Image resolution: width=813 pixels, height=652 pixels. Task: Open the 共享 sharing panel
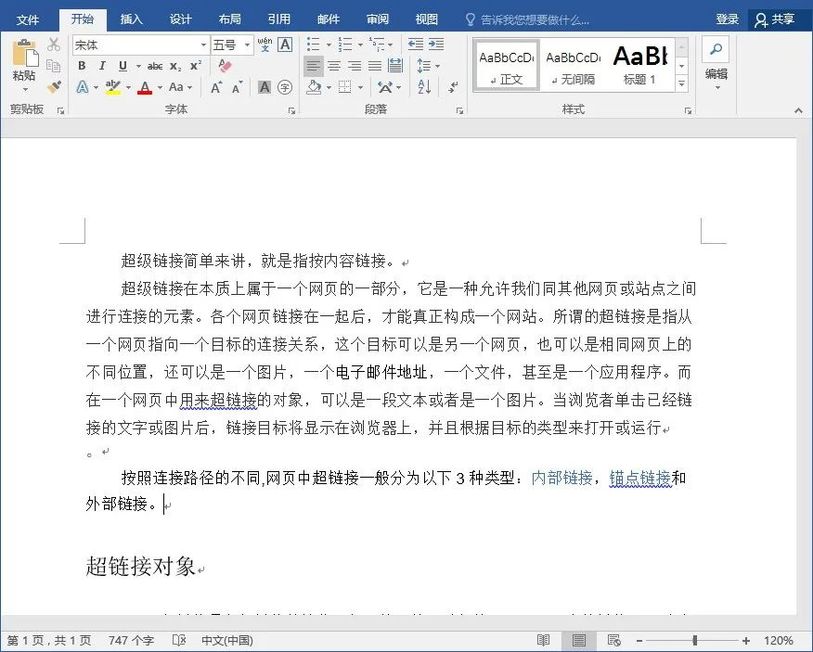point(781,18)
